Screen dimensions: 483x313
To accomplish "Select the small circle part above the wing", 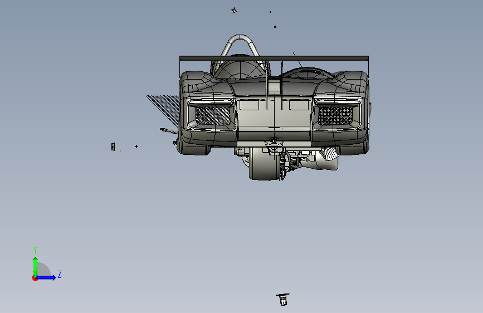I will tap(275, 27).
